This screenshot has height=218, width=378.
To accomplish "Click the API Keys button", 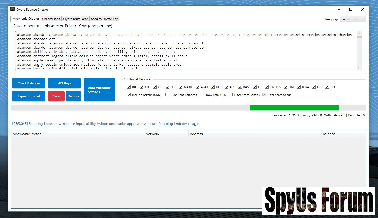I will click(x=64, y=83).
